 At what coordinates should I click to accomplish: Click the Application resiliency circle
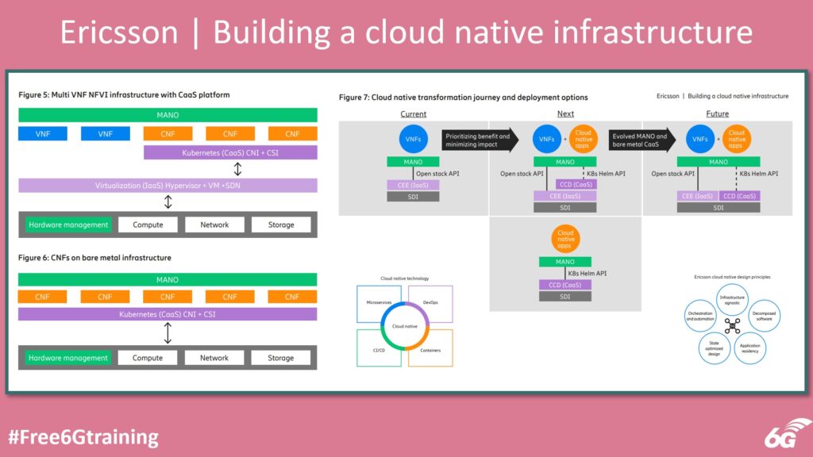click(749, 348)
